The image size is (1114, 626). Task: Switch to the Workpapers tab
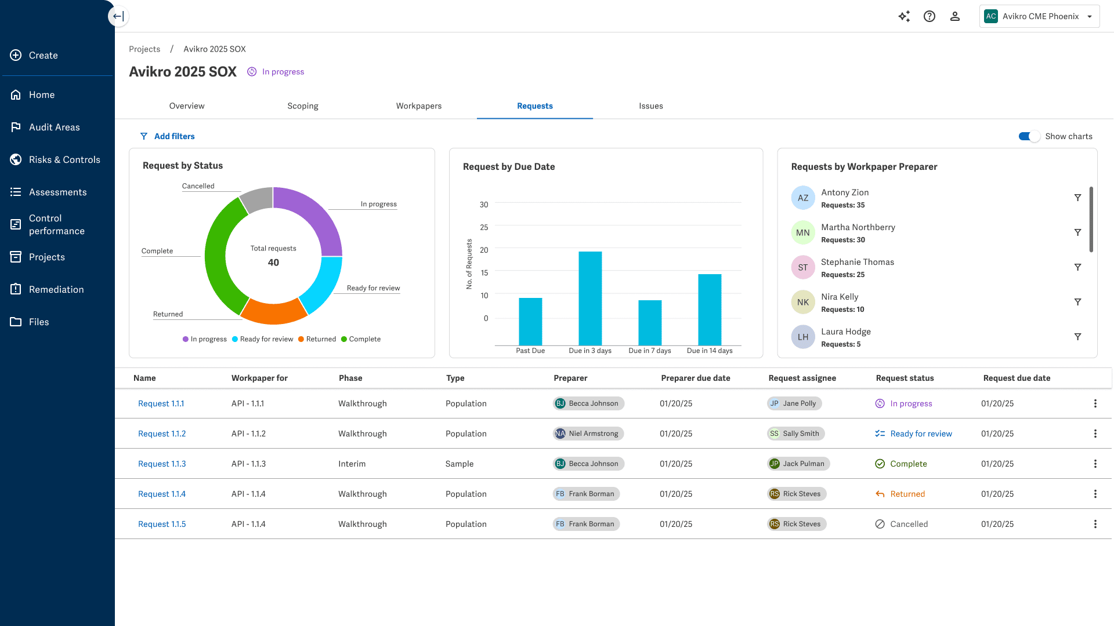418,106
